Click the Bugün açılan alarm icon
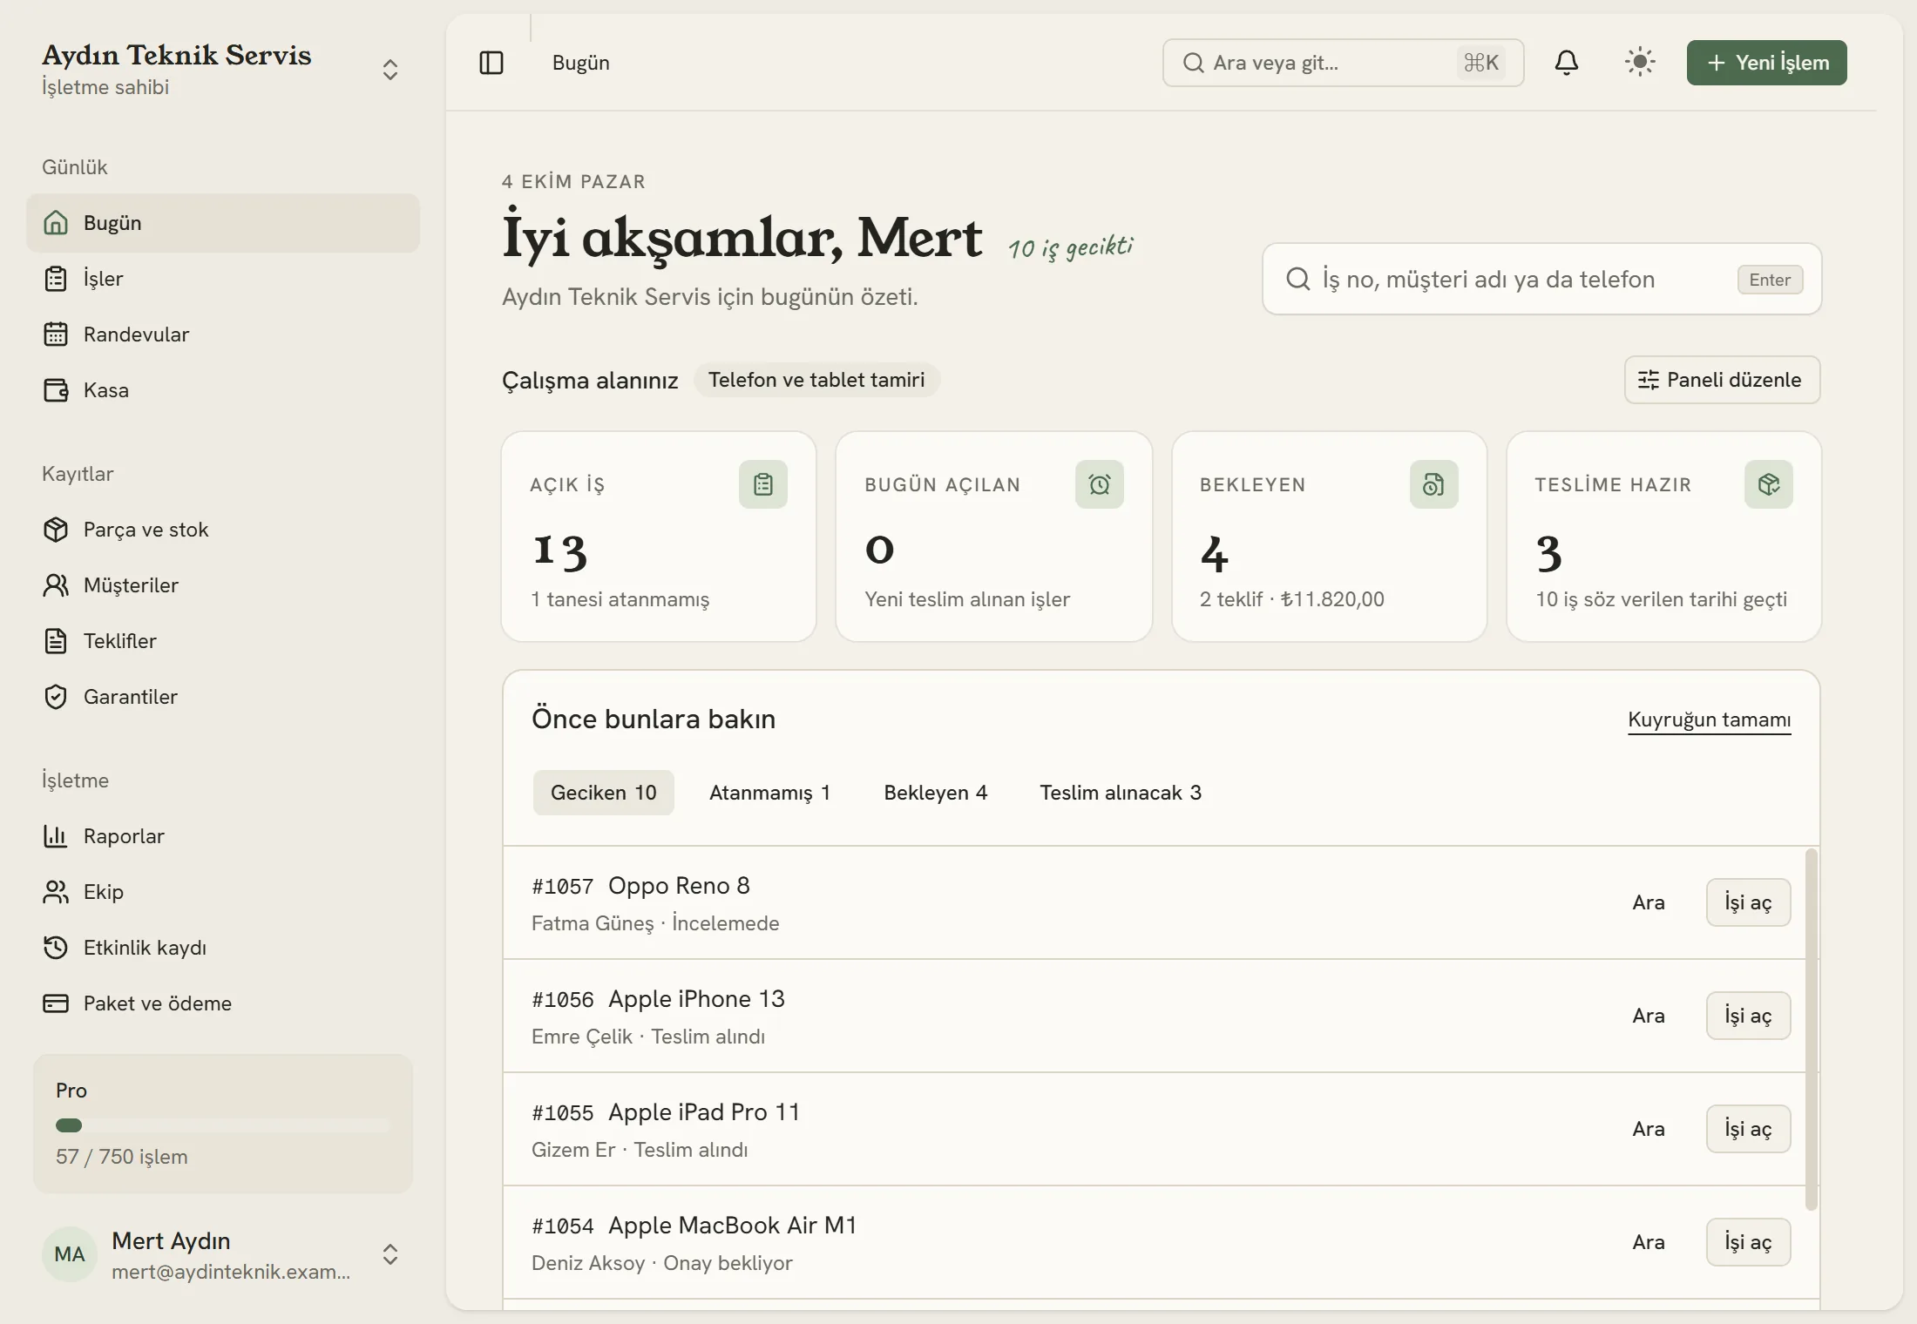Image resolution: width=1917 pixels, height=1324 pixels. point(1100,484)
